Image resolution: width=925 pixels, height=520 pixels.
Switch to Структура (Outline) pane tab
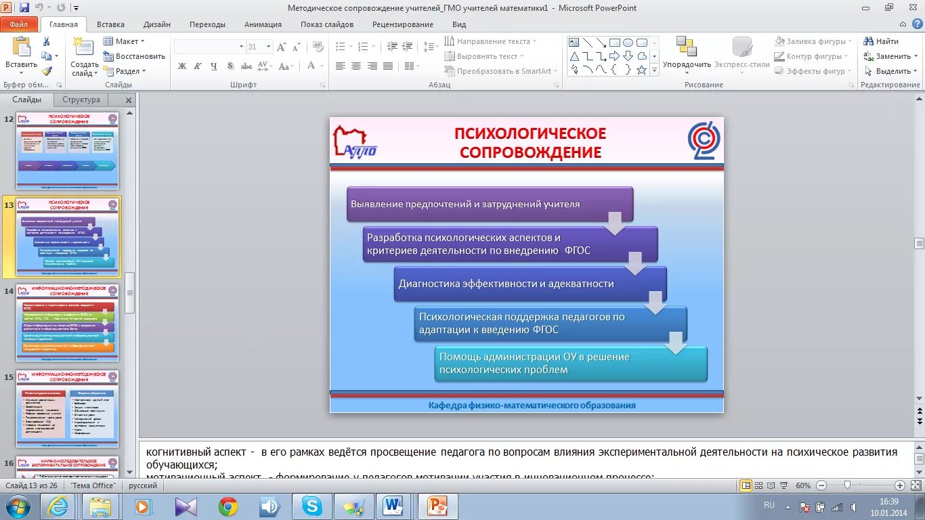[81, 100]
